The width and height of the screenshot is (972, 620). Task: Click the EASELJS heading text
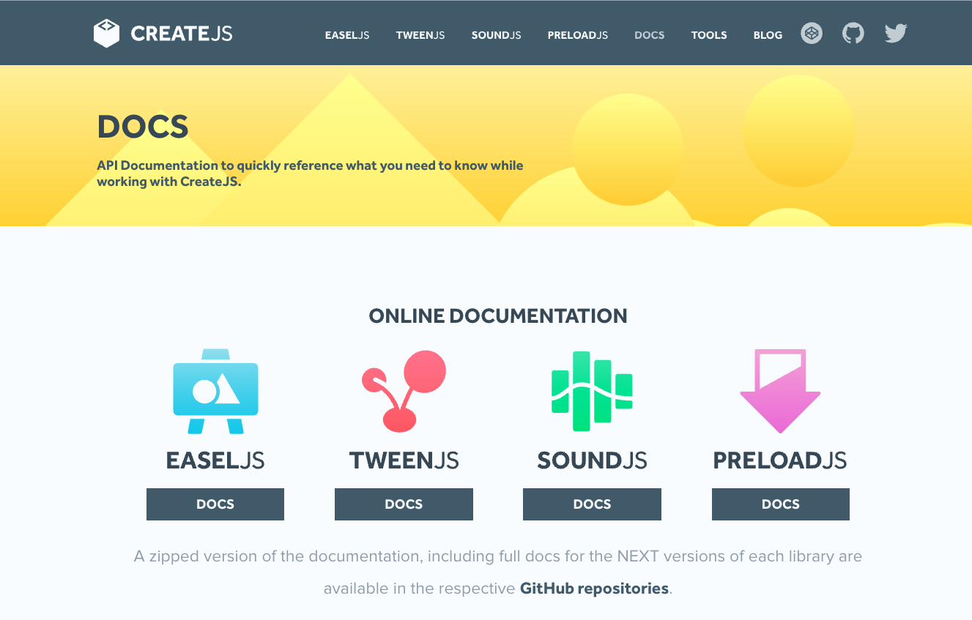215,460
